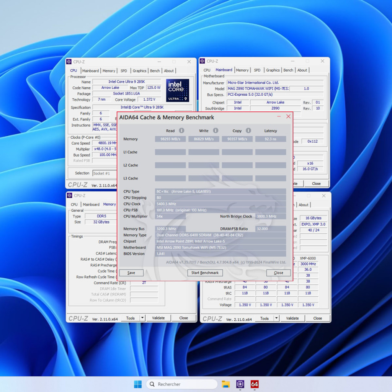The image size is (392, 392).
Task: Close the AIDA64 benchmark window with X
Action: (x=288, y=116)
